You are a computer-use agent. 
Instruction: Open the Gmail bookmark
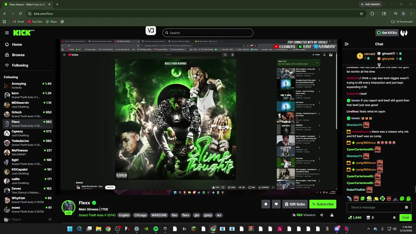click(18, 22)
